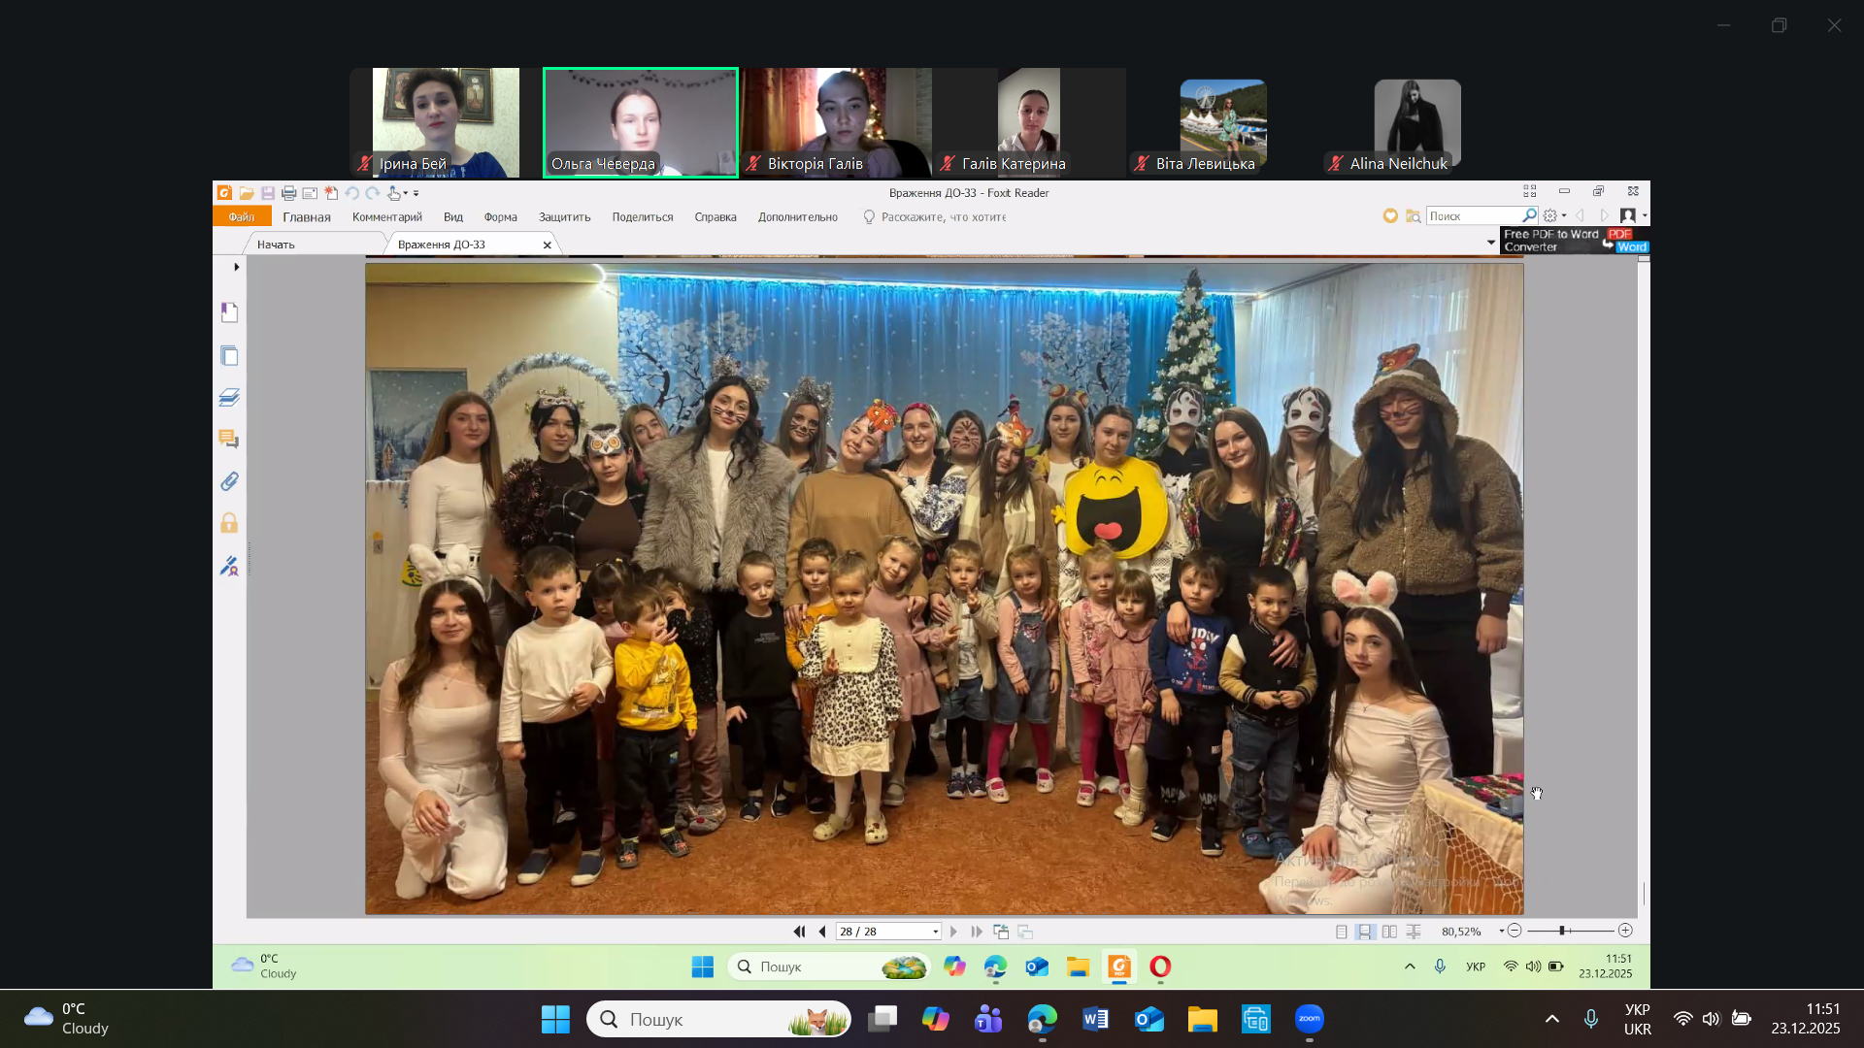Go to the first page button
The image size is (1864, 1048).
799,932
